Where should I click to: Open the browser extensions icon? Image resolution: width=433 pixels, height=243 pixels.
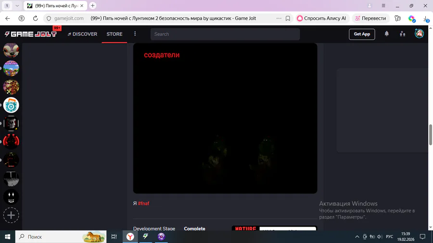397,18
